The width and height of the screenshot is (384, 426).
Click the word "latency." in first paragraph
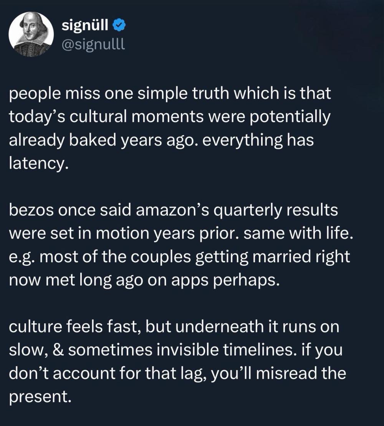39,164
